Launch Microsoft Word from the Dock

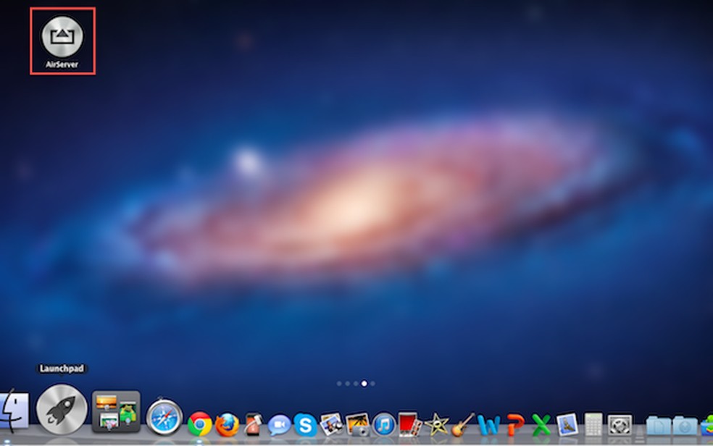[x=489, y=425]
